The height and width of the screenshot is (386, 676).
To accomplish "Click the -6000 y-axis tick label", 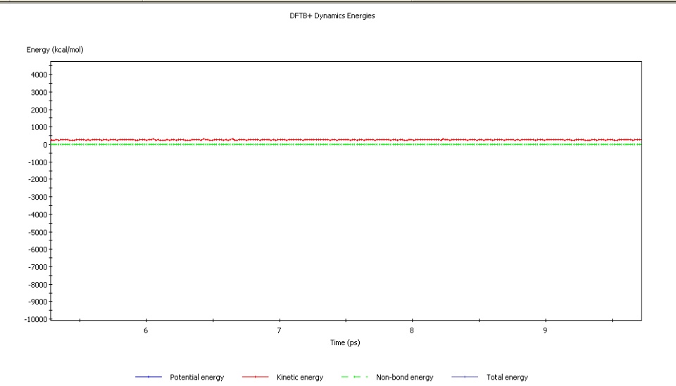I will (37, 250).
